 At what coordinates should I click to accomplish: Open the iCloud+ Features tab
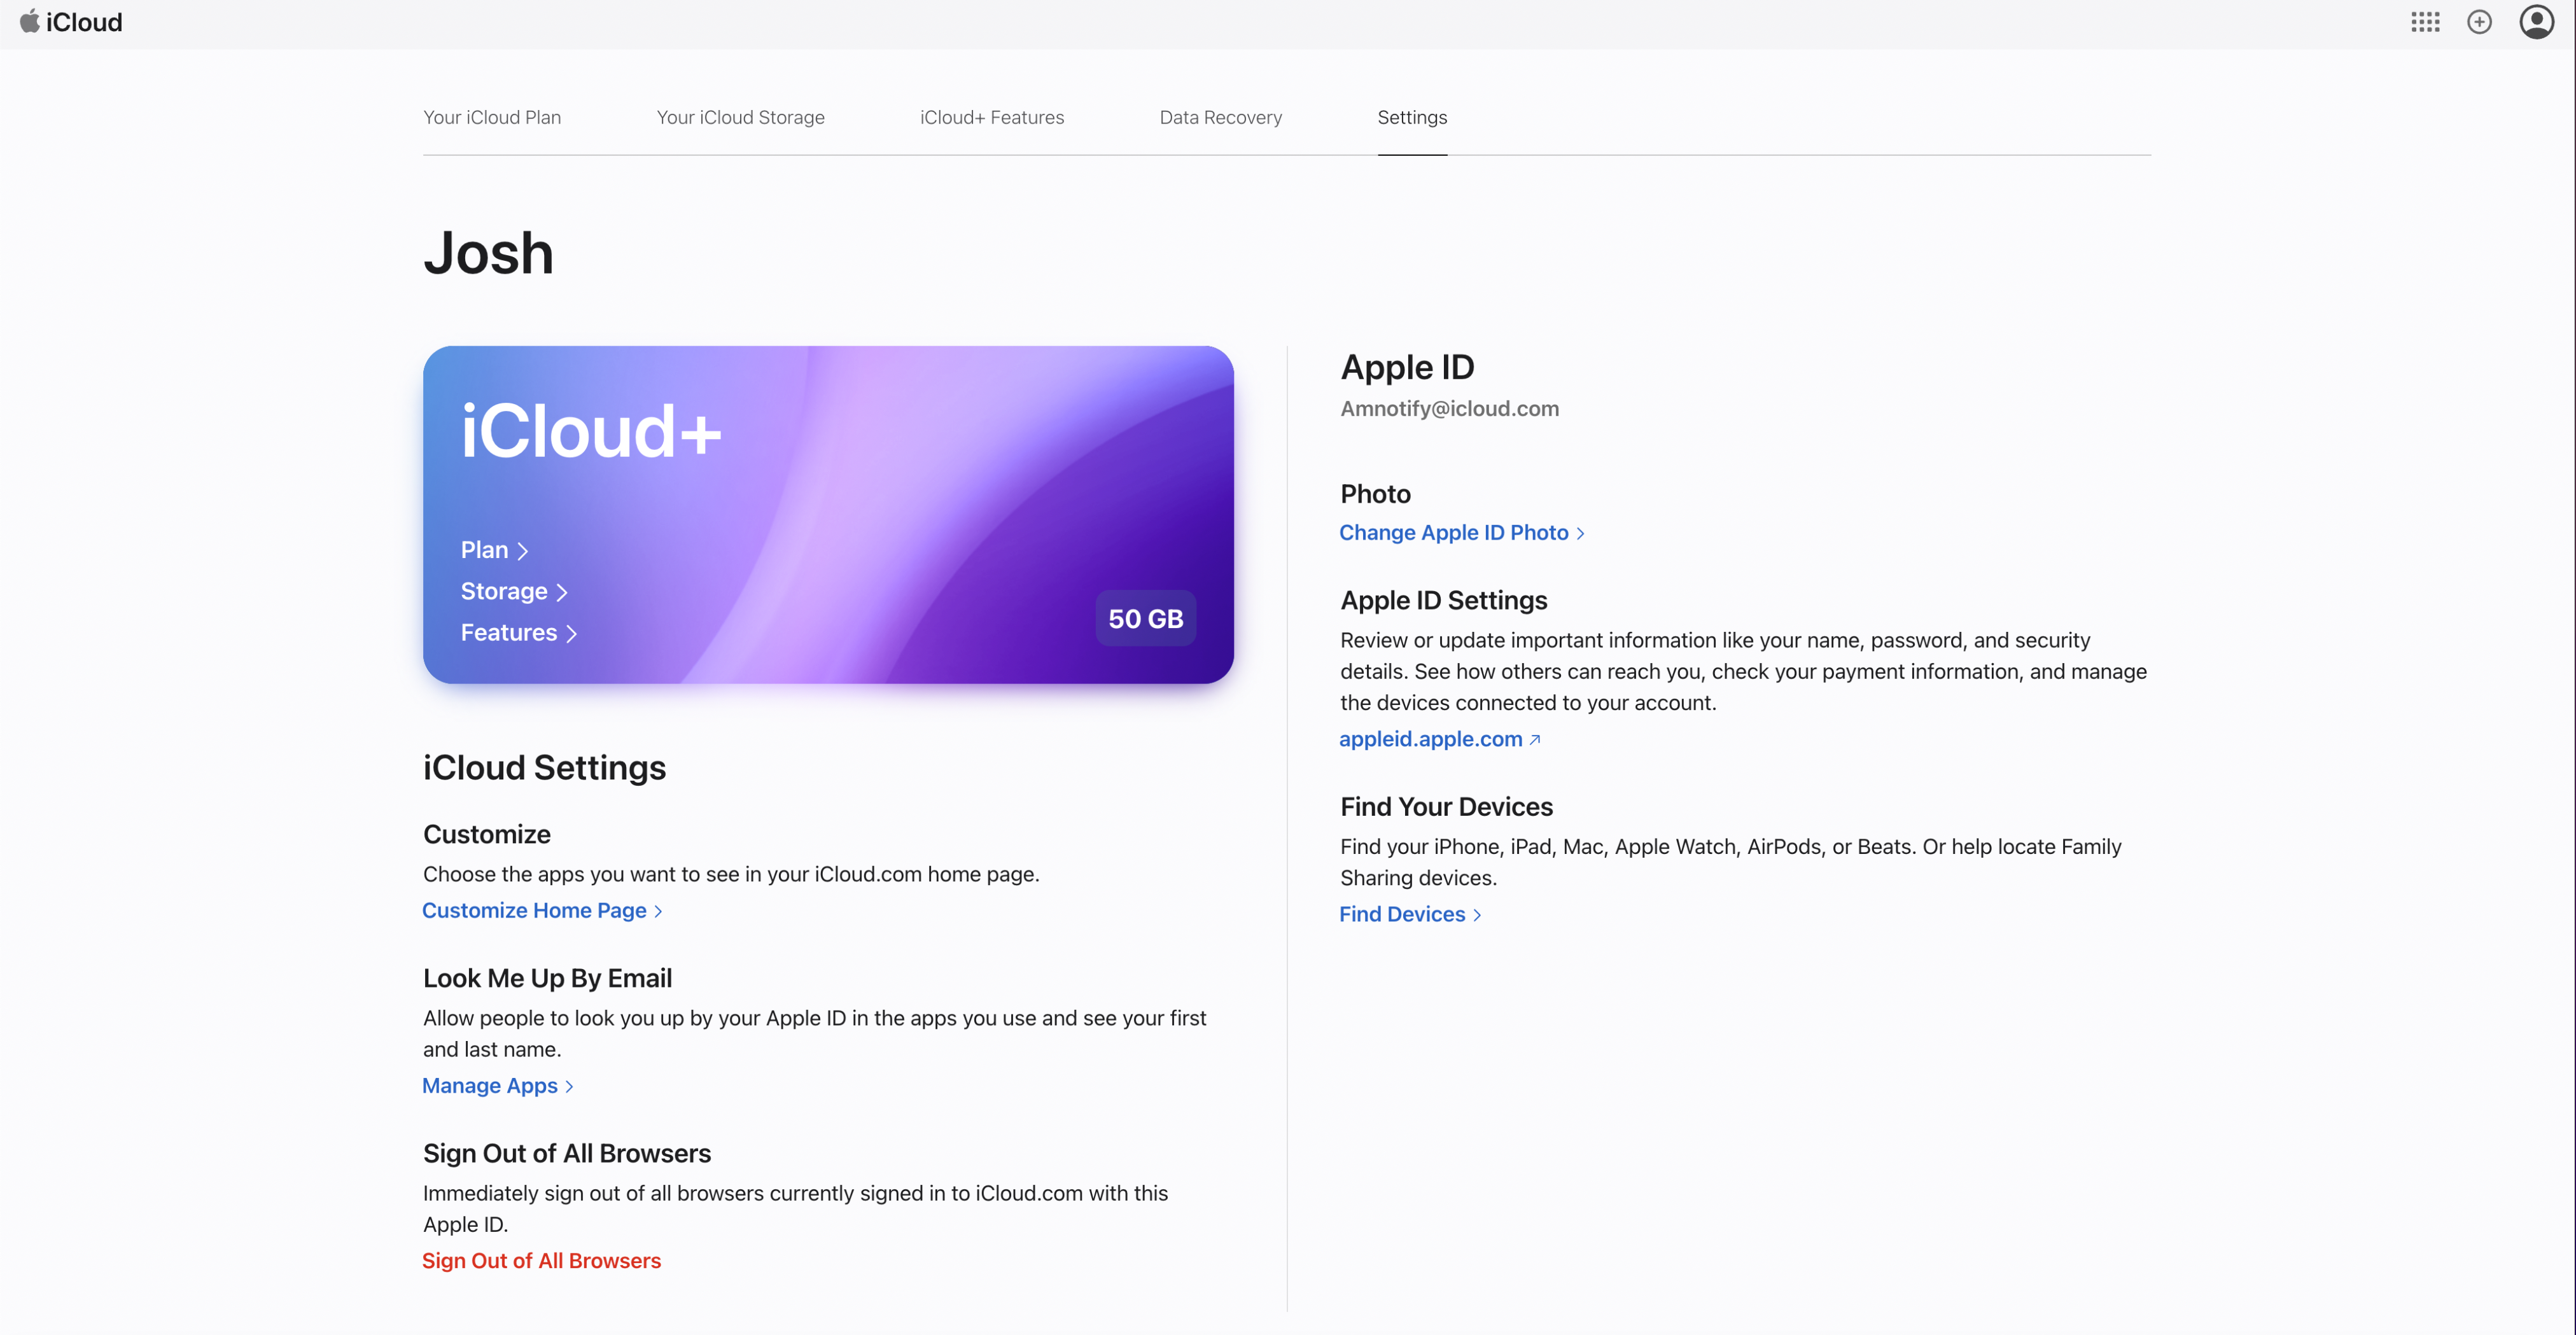(992, 117)
